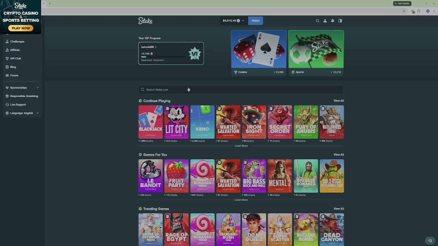Open the Casino category card

(259, 53)
